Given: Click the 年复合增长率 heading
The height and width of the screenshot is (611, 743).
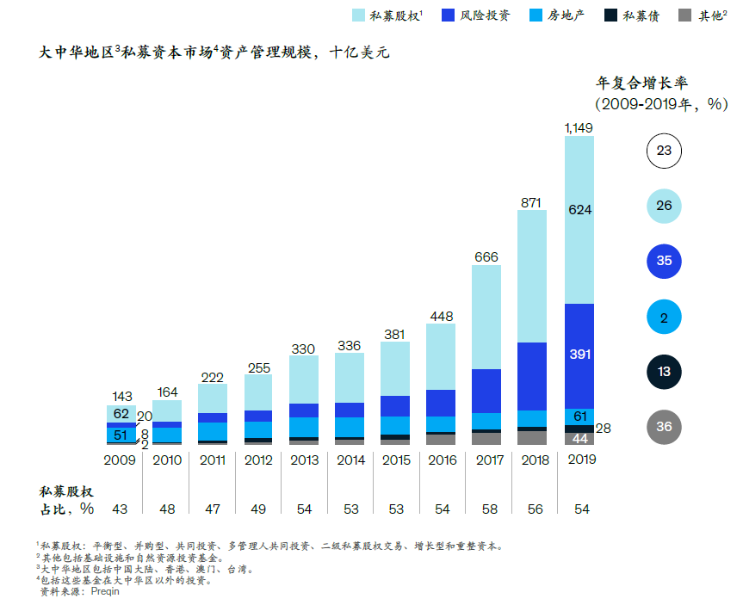Looking at the screenshot, I should [x=641, y=83].
